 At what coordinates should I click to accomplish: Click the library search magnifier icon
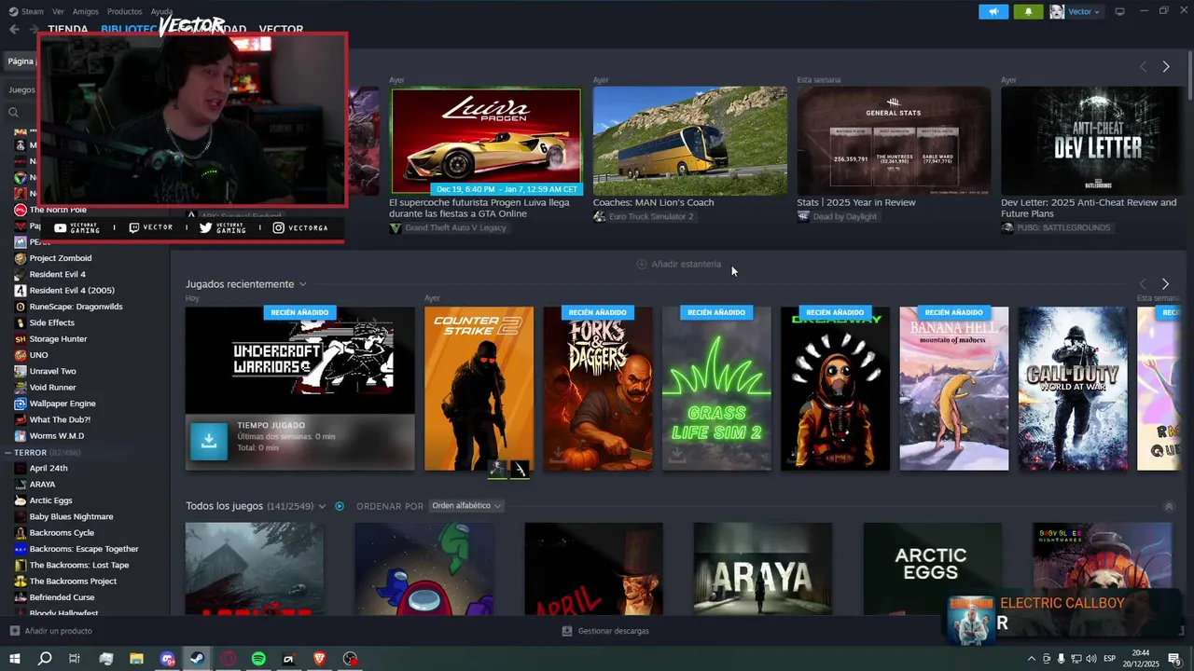coord(14,112)
